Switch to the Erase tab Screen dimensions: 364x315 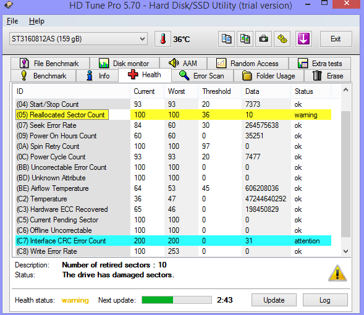click(x=328, y=76)
